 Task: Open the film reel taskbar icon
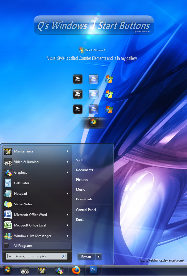25,270
